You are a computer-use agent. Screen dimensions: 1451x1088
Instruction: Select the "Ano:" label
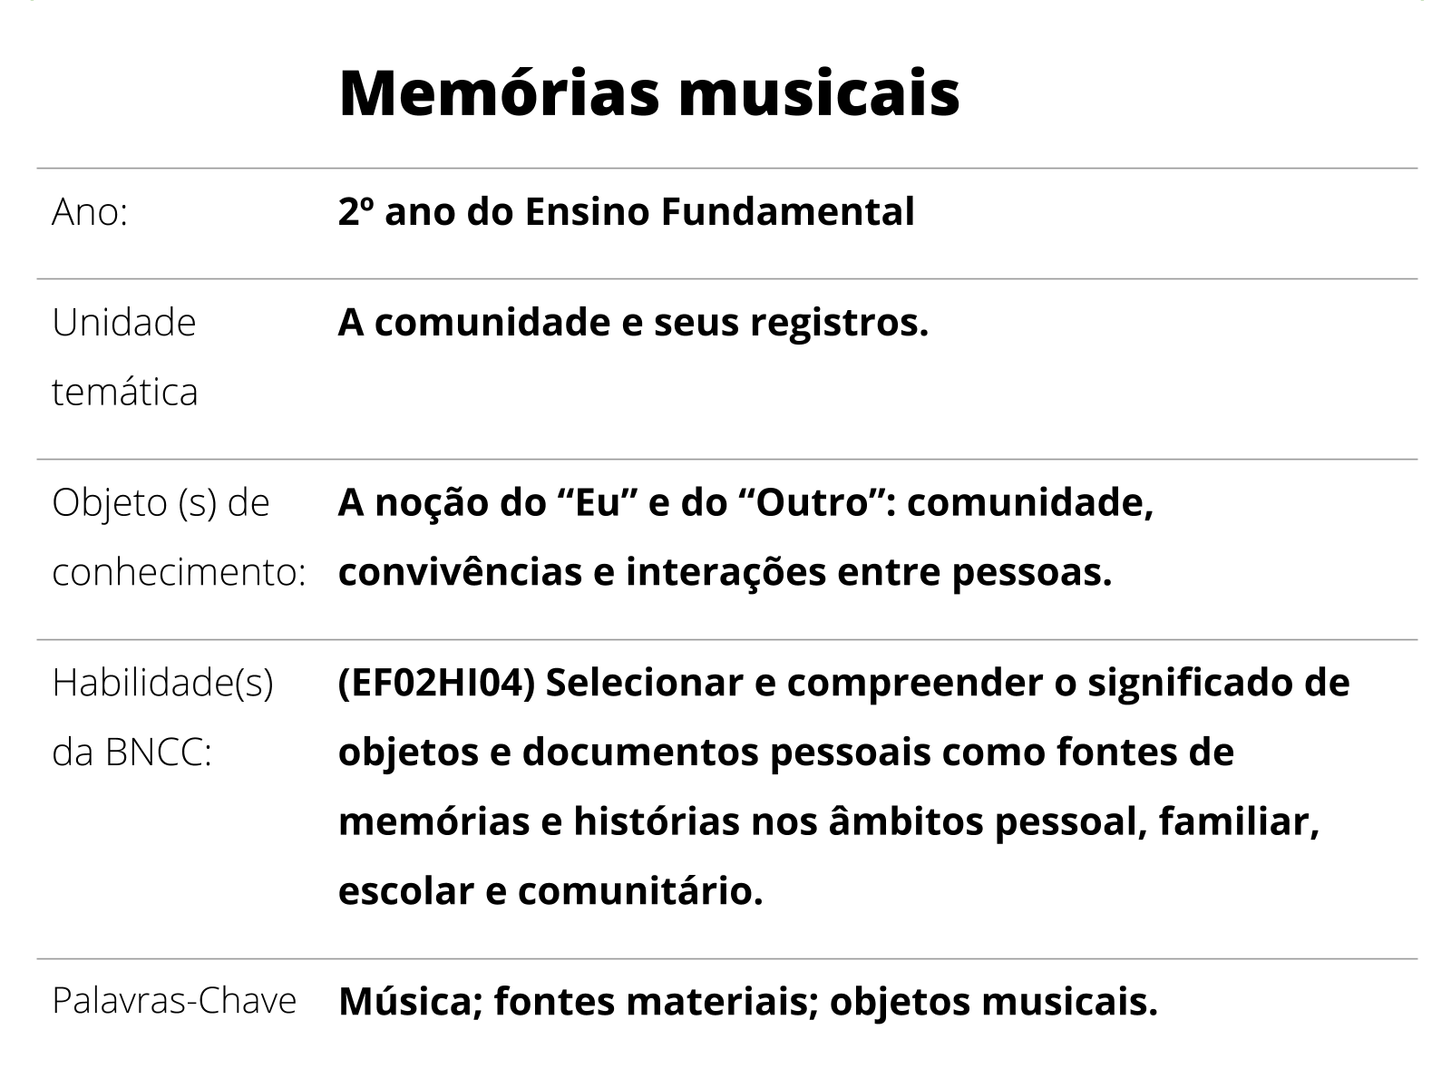tap(90, 213)
